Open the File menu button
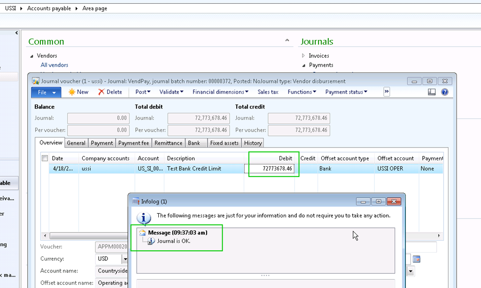This screenshot has width=481, height=288. [x=46, y=92]
